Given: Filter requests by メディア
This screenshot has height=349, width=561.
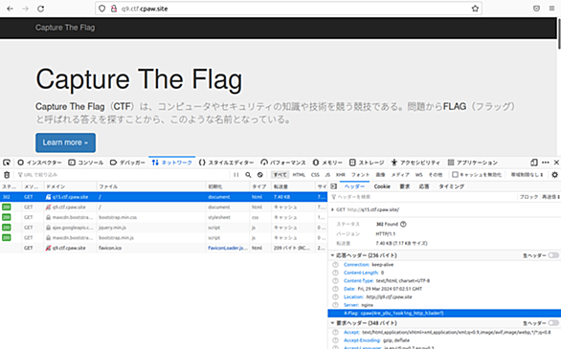Looking at the screenshot, I should (x=400, y=175).
